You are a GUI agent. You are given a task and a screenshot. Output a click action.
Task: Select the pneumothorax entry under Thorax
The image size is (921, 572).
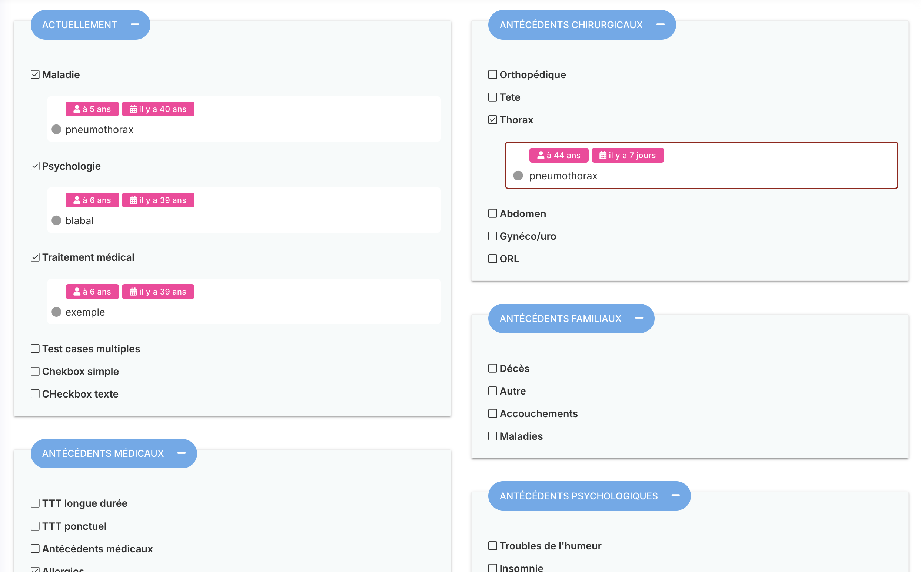click(x=701, y=165)
